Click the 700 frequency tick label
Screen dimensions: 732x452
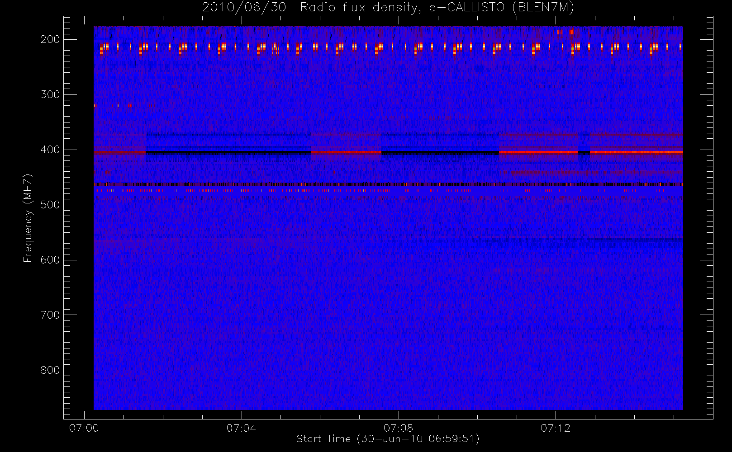point(50,315)
